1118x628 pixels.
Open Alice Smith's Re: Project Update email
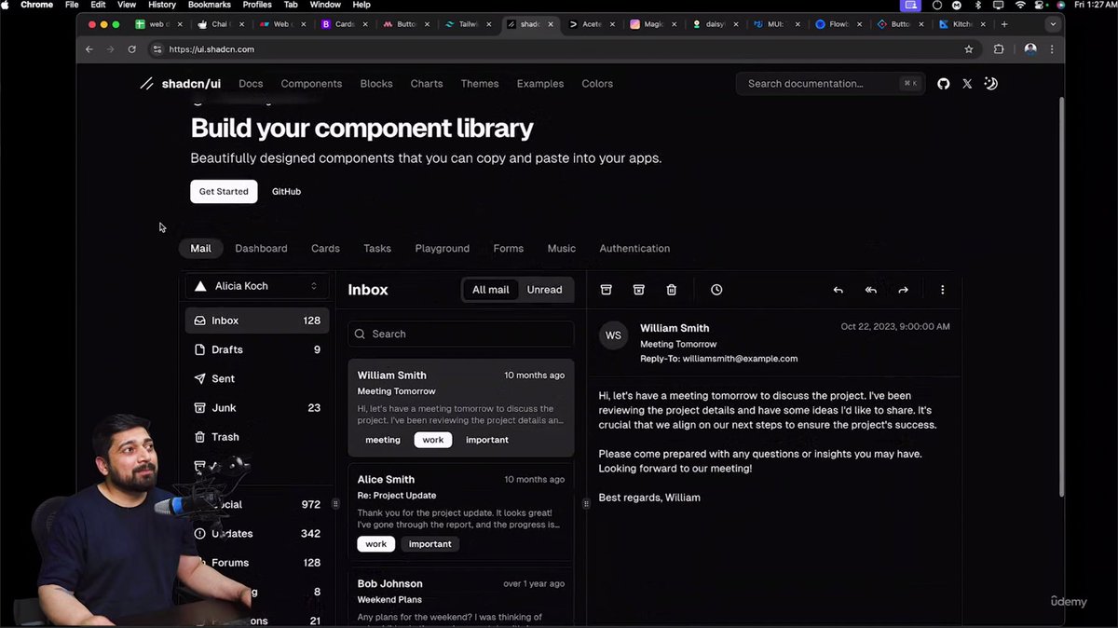461,512
